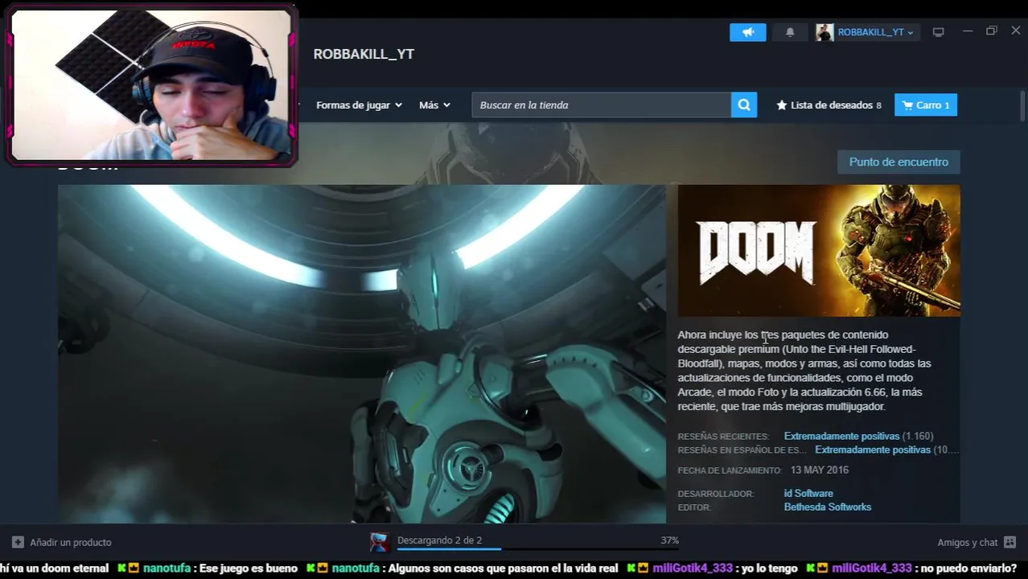1028x579 pixels.
Task: Click the downloading game icon
Action: click(380, 542)
